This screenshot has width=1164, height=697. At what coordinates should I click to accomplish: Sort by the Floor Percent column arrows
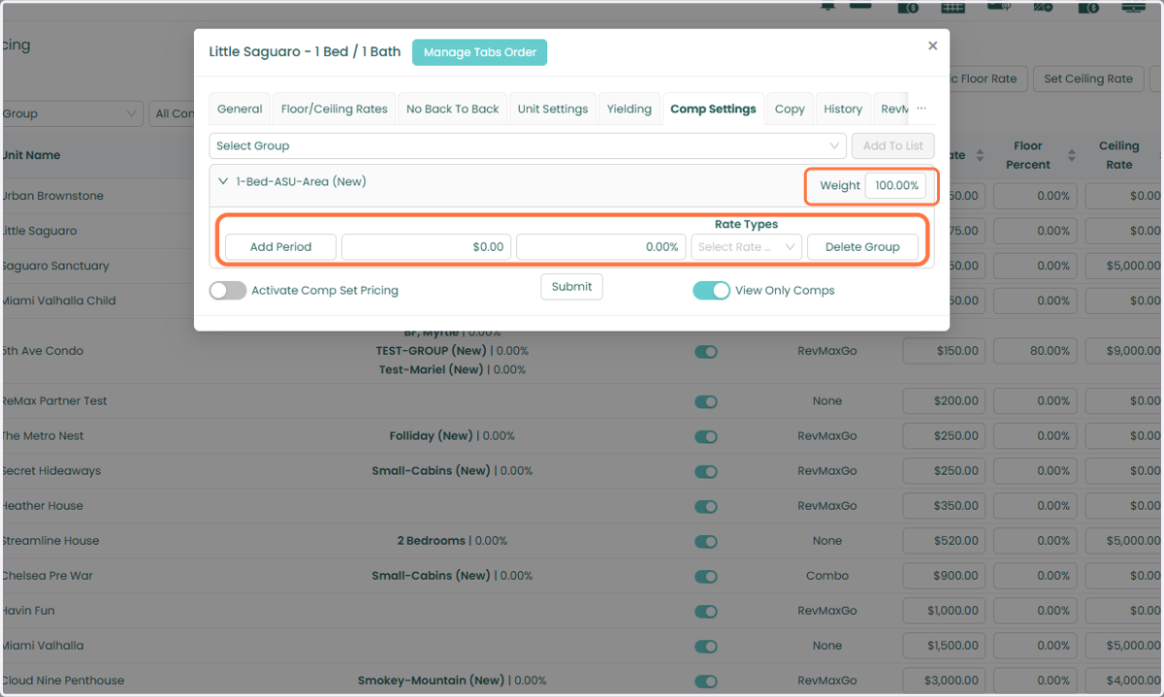coord(1072,155)
